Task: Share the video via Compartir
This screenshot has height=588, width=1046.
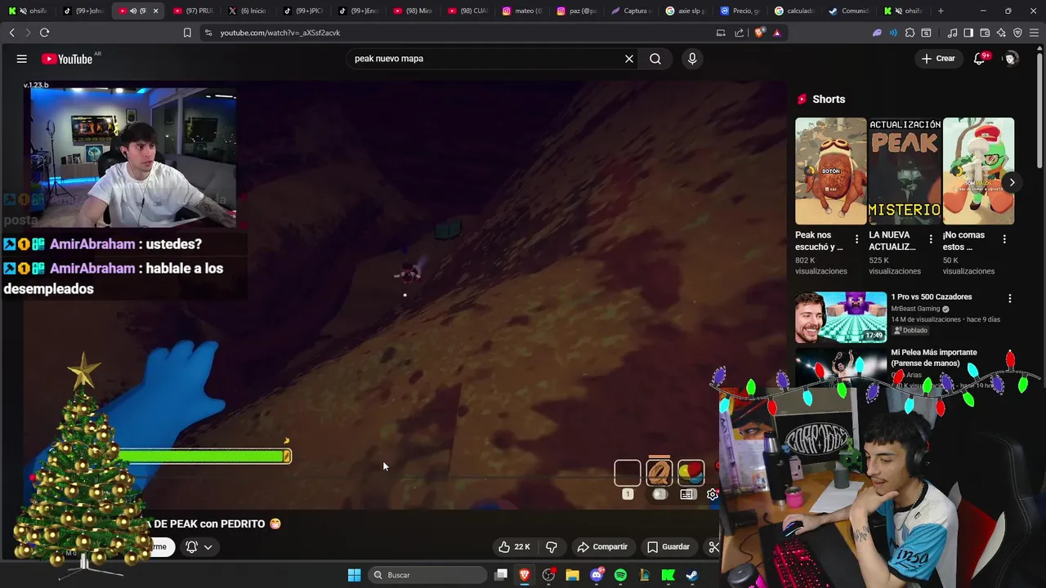Action: pos(602,547)
